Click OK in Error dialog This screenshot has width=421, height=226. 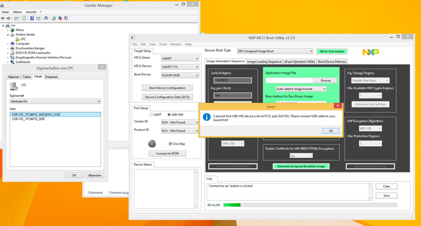click(x=331, y=131)
